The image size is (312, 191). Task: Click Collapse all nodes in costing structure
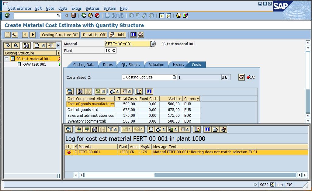[x=16, y=46]
